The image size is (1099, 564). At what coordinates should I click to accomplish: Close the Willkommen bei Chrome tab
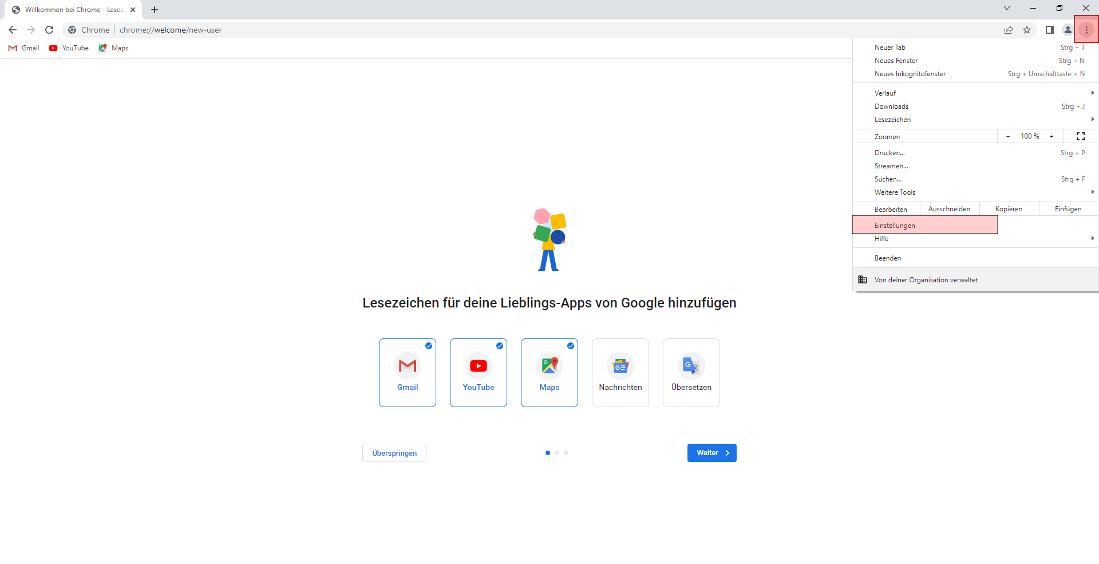pyautogui.click(x=133, y=10)
